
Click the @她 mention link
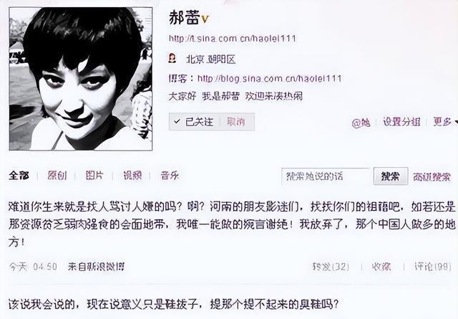361,123
